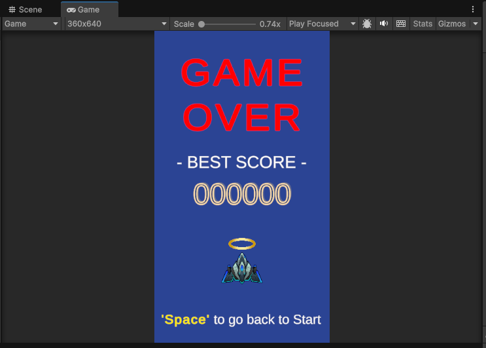Expand the Gizmos dropdown arrow
Image resolution: width=486 pixels, height=348 pixels.
476,24
